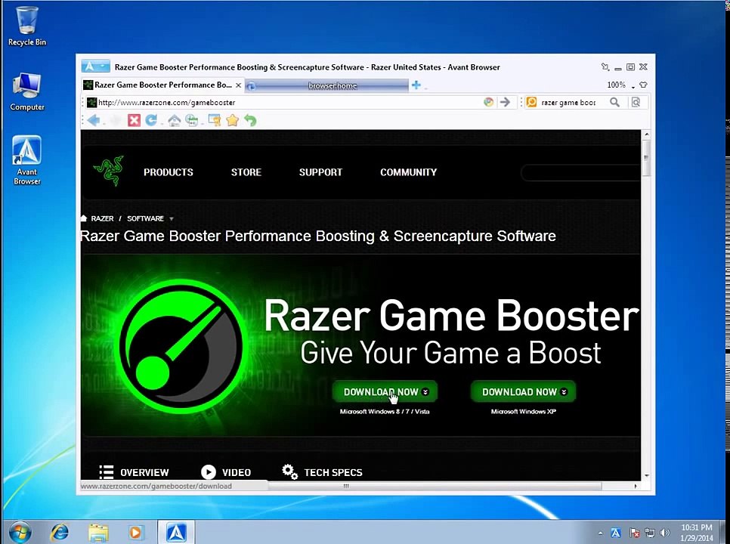Screen dimensions: 730x544
Task: Close the Razer Game Booster tab
Action: pyautogui.click(x=238, y=85)
